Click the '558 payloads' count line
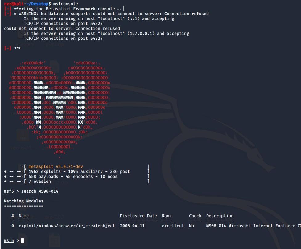The height and width of the screenshot is (249, 301). click(x=73, y=177)
